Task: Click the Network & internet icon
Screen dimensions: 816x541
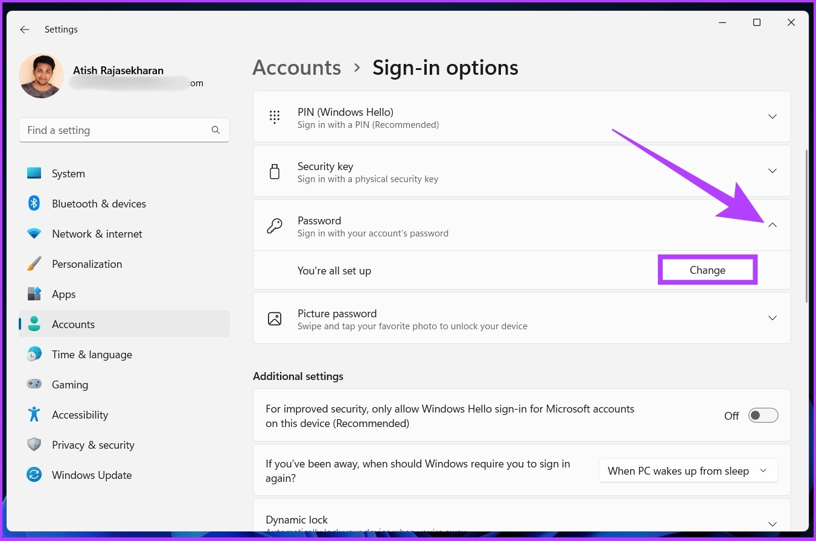Action: [34, 233]
